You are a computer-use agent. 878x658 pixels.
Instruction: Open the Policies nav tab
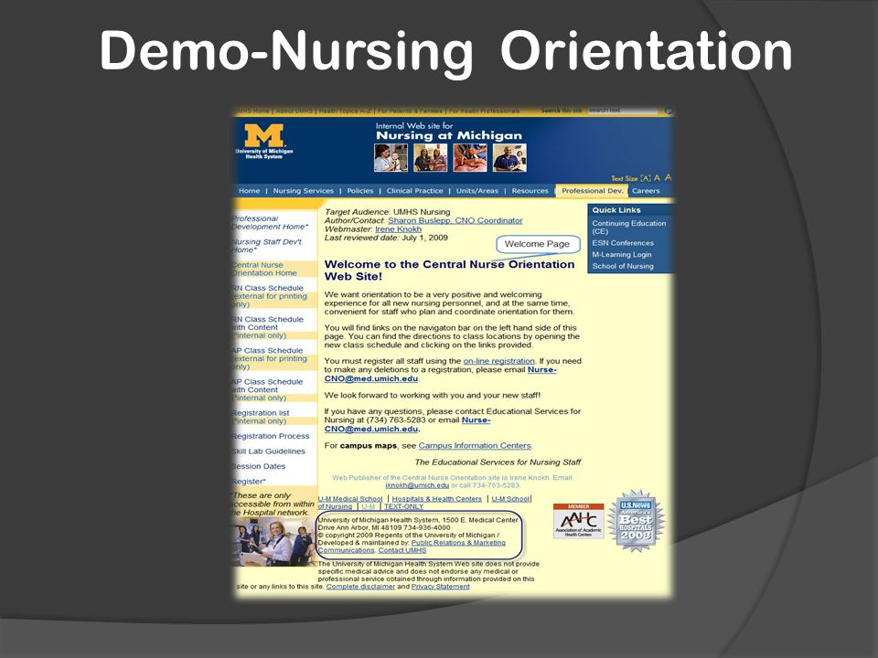click(360, 191)
